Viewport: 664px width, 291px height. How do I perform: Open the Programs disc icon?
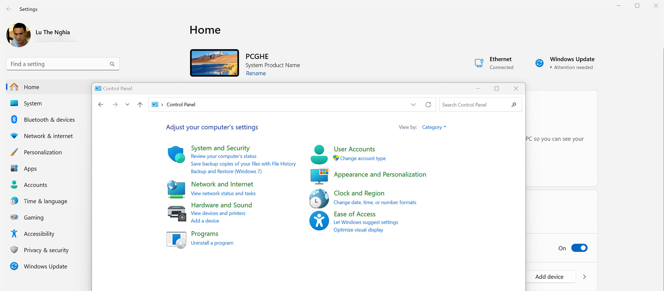click(176, 240)
